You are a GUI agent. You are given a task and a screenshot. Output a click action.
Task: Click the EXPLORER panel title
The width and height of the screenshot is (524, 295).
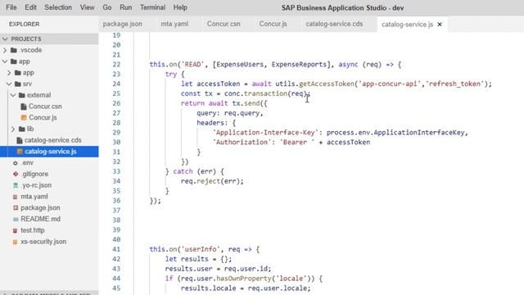[24, 24]
